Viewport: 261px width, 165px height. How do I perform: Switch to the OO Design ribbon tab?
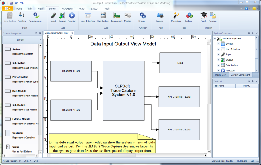[67, 8]
